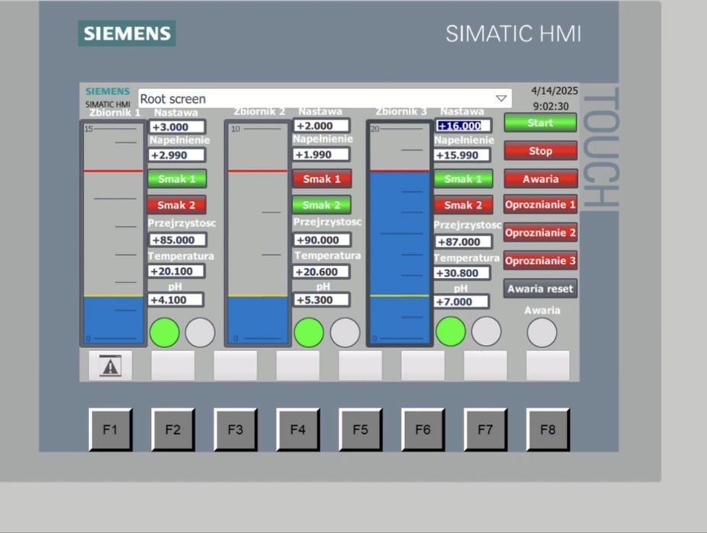Click Zbiornik 2 tank level bar
Image resolution: width=707 pixels, height=533 pixels.
point(258,234)
